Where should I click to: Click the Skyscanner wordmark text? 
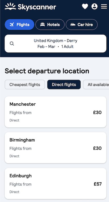click(37, 7)
